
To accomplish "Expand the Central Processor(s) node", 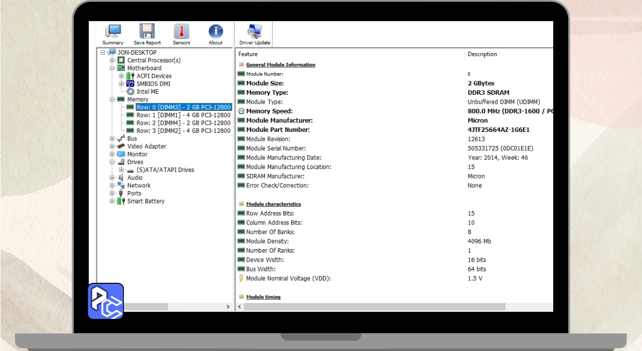I will click(112, 60).
